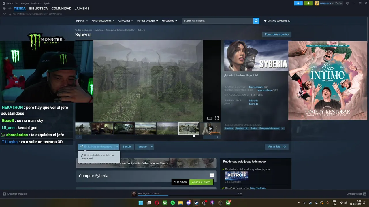Open Spotify from the taskbar
This screenshot has height=207, width=369.
(x=173, y=203)
